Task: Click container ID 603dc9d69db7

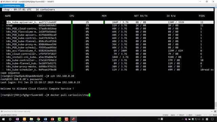Action: tap(47, 25)
